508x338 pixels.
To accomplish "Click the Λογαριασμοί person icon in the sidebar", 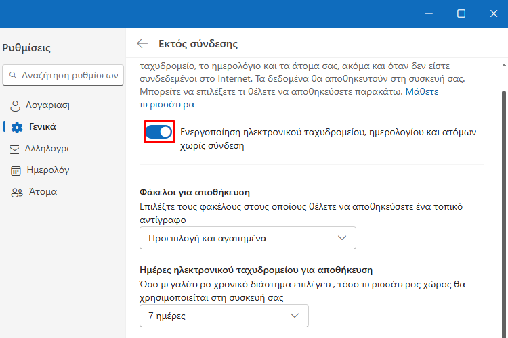I will tap(15, 105).
